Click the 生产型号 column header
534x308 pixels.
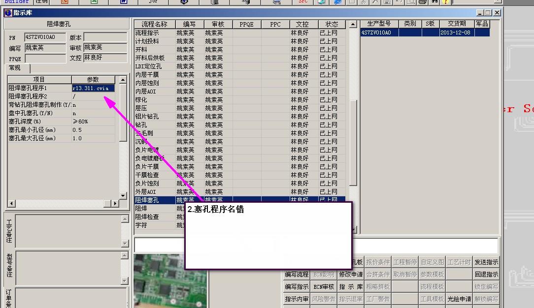379,24
